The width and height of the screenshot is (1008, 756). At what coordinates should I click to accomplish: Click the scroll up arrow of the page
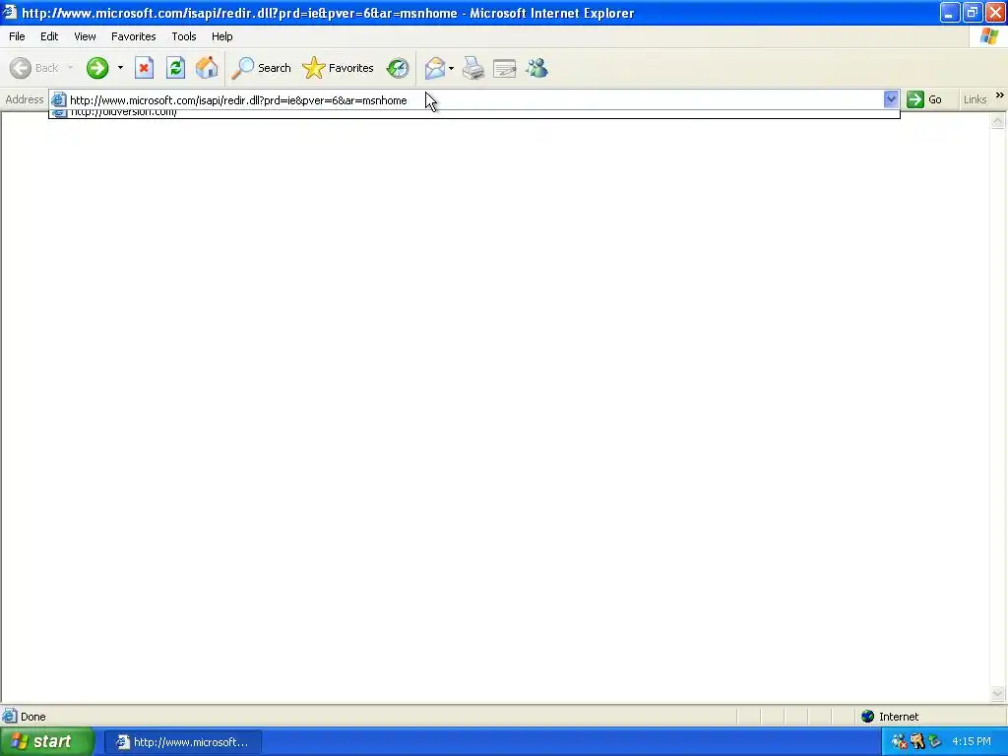click(998, 121)
